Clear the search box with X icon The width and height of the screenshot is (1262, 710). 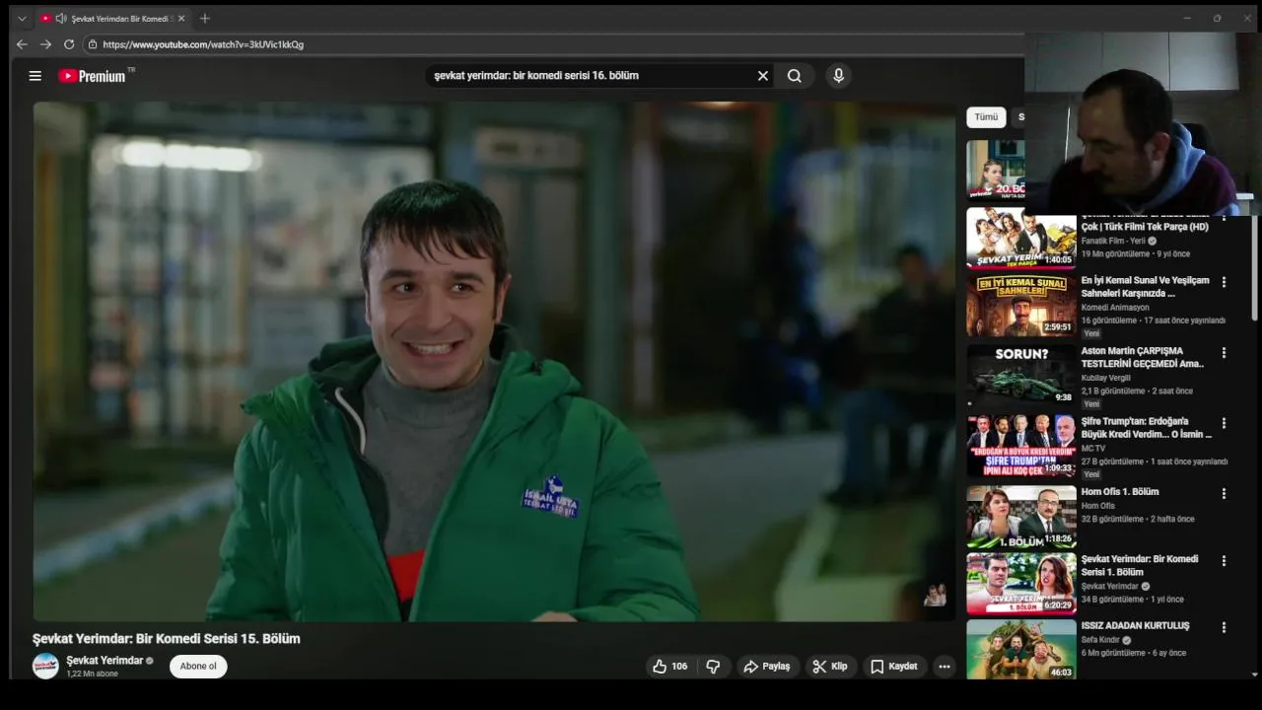762,76
